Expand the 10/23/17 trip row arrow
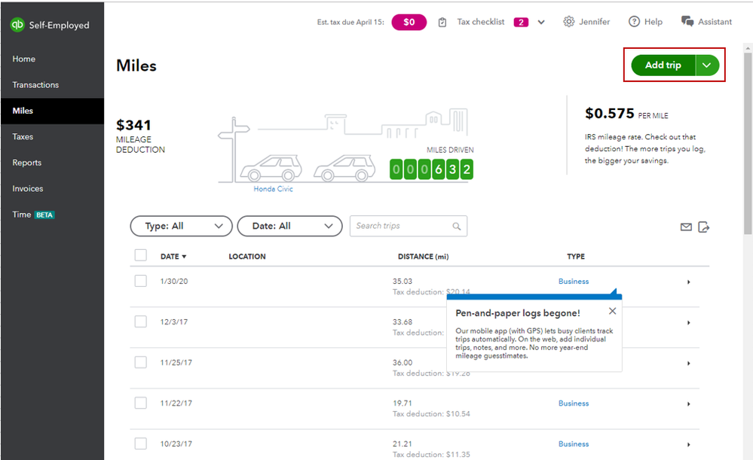Viewport: 753px width, 460px height. (x=689, y=445)
